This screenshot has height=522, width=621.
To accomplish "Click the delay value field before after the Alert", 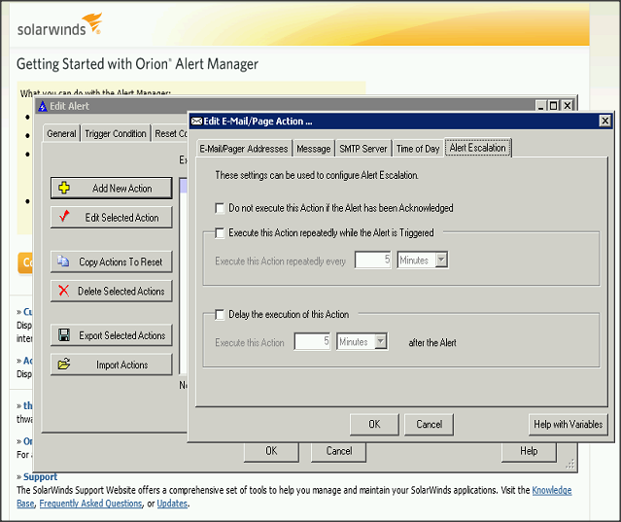I will click(x=312, y=341).
